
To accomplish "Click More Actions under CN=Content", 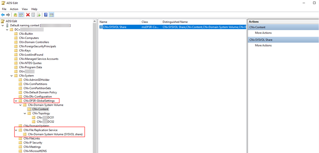I will click(263, 33).
